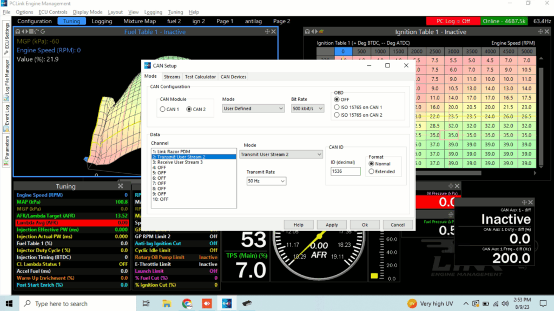This screenshot has width=554, height=311.
Task: Click the Ignition Table vertical scrollbar
Action: point(540,117)
